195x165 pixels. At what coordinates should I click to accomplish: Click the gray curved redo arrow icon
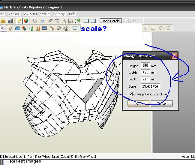click(65, 28)
